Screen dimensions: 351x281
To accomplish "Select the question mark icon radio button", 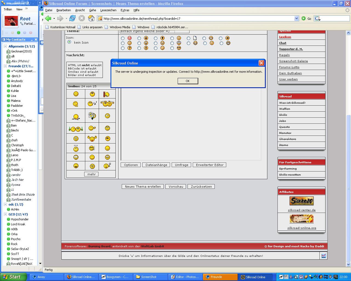I will coord(123,48).
